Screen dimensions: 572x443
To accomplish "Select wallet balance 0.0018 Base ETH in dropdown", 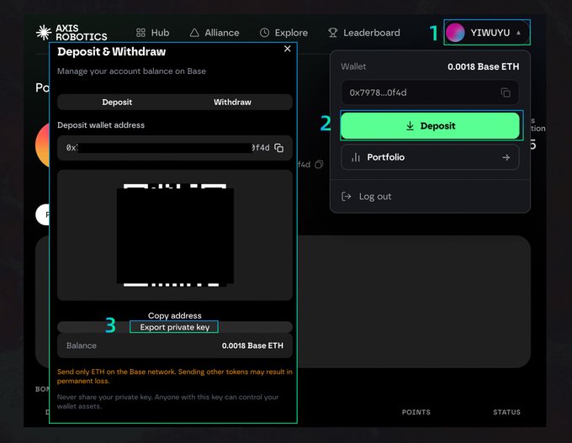I will (484, 66).
